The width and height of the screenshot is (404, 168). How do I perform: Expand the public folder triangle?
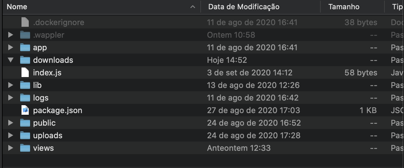coord(11,123)
